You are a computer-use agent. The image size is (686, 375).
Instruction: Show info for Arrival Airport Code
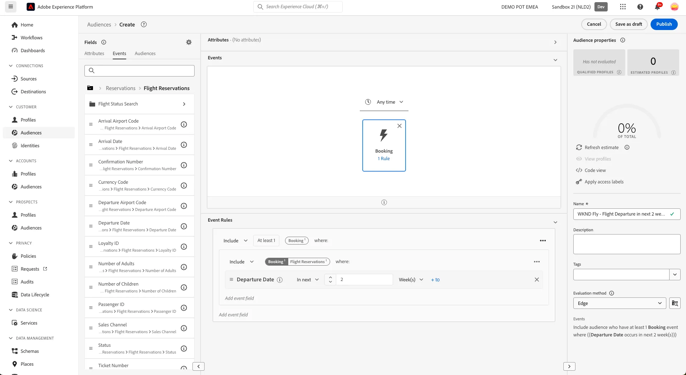(x=184, y=124)
